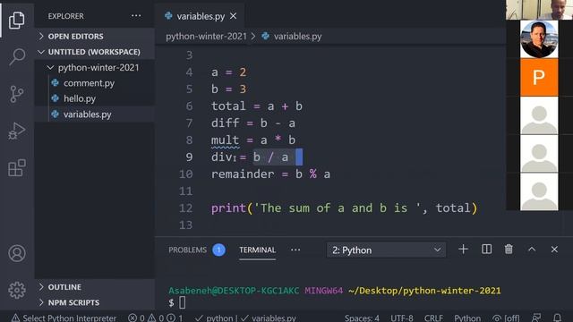
Task: Maximize the panel with up chevron
Action: tap(532, 250)
